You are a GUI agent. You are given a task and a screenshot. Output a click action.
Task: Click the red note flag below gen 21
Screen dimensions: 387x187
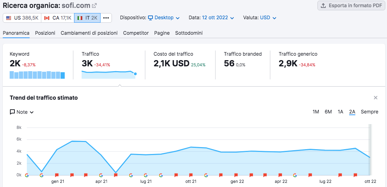coord(57,175)
